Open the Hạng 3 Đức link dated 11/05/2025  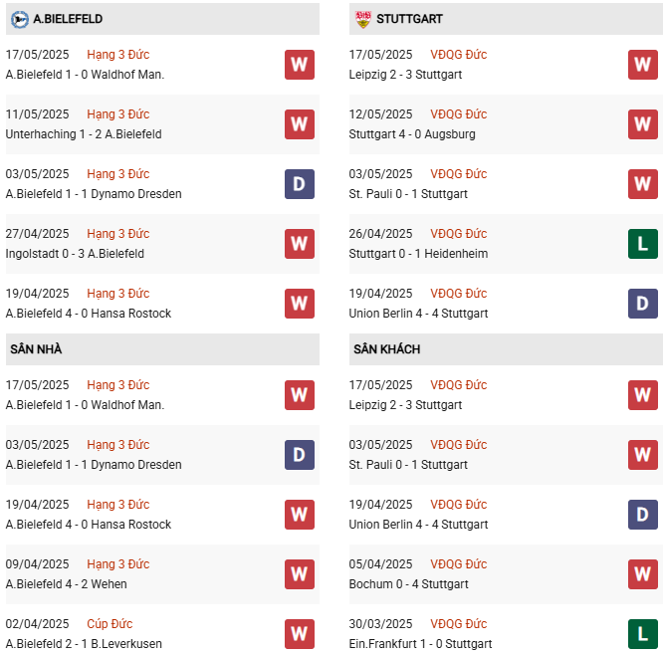(117, 114)
